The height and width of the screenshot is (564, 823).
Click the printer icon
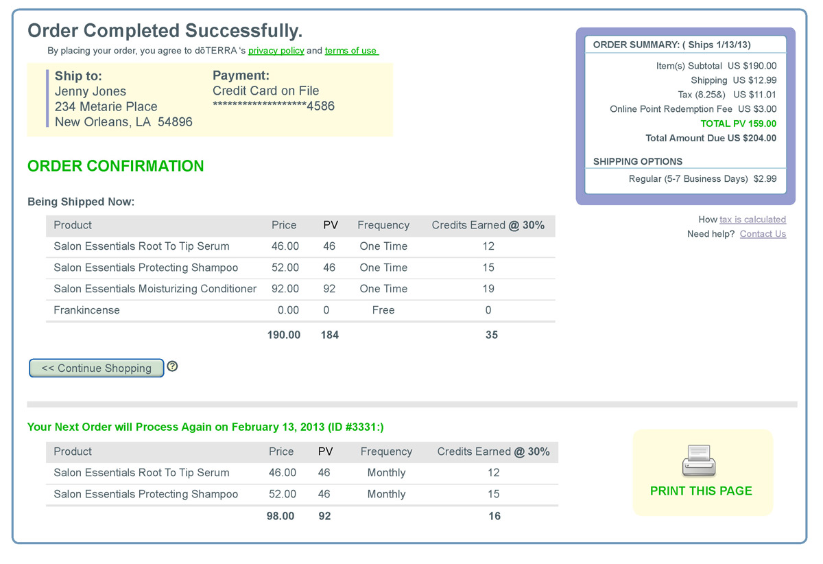tap(699, 460)
